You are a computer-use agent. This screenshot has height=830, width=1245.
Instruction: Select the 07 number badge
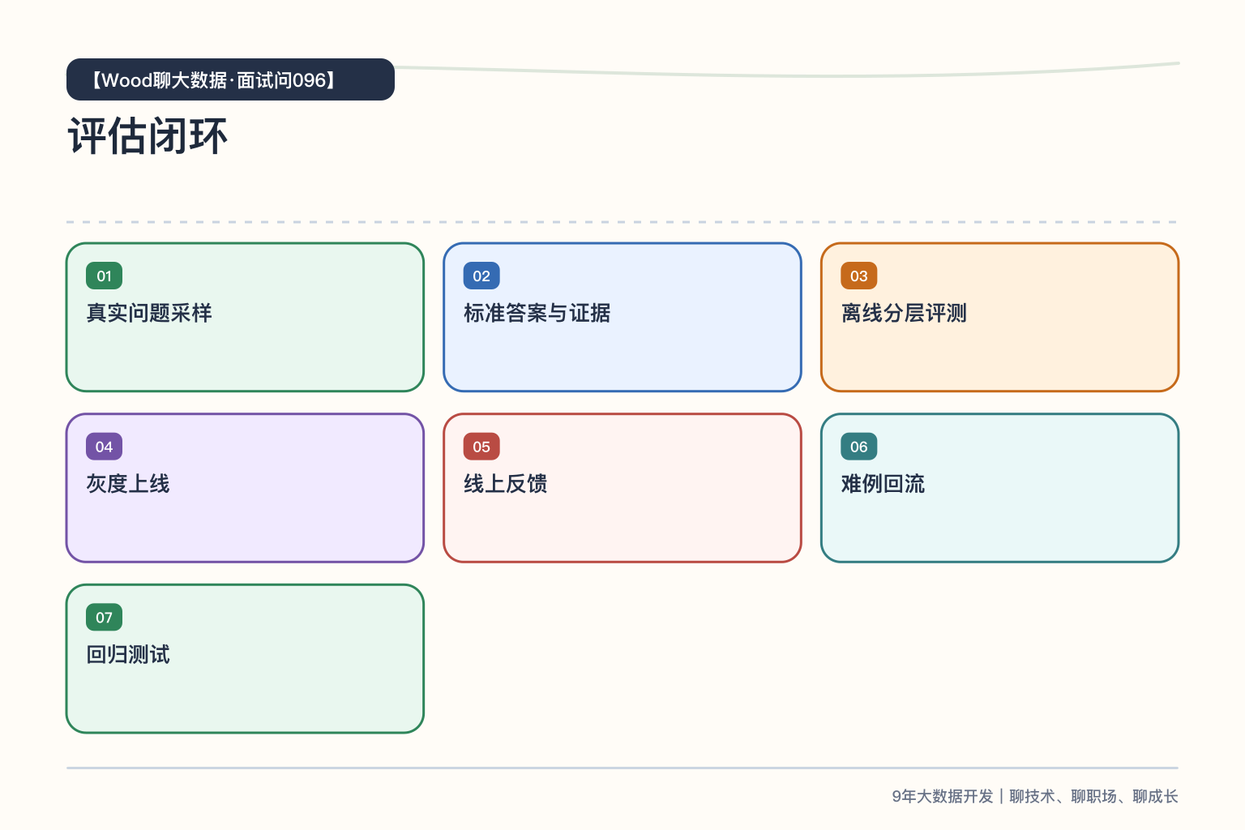tap(104, 618)
